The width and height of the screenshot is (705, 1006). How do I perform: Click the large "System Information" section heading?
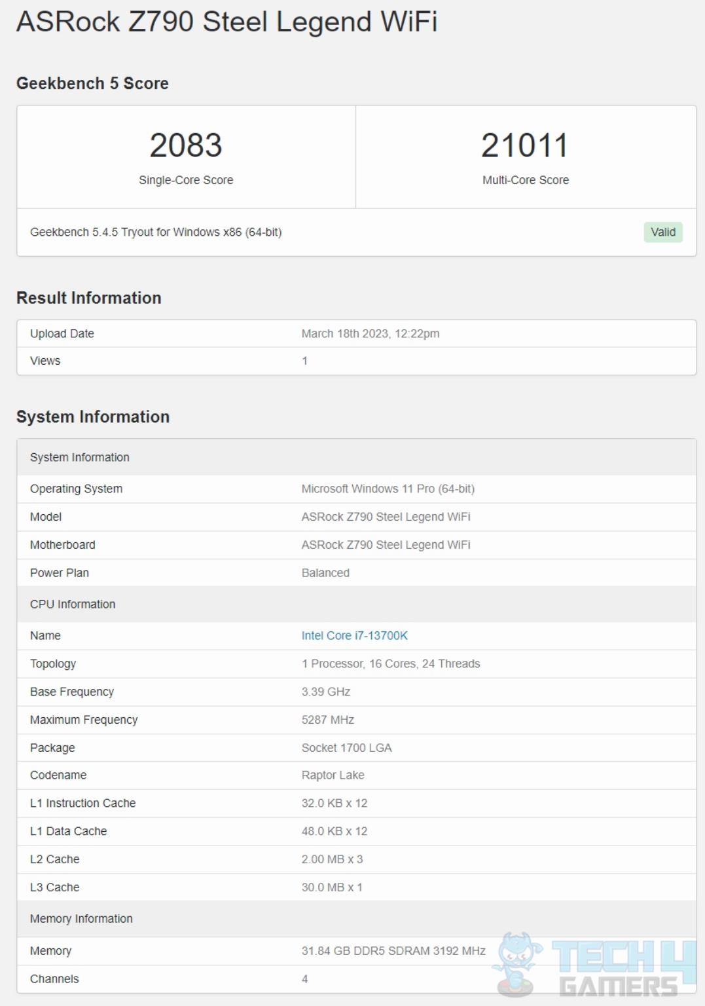pos(93,417)
